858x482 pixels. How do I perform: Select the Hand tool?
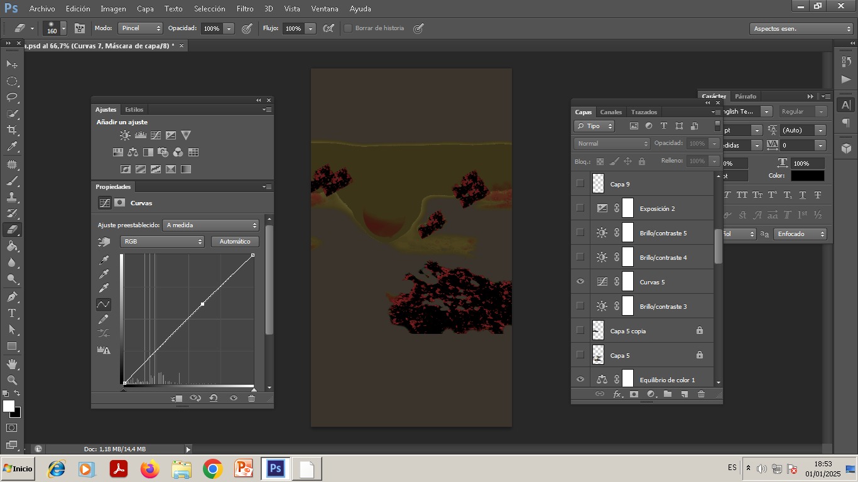[x=12, y=364]
